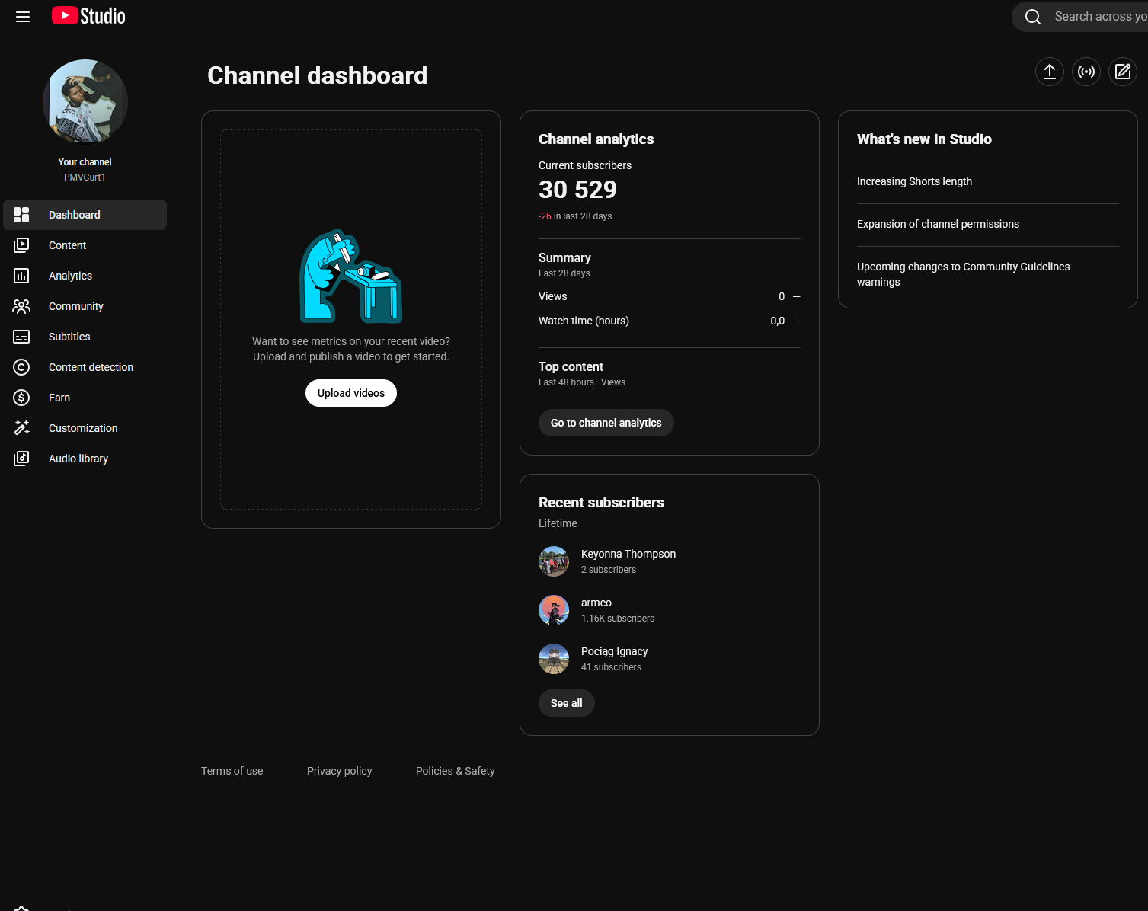1148x911 pixels.
Task: Focus the Search across your channel field
Action: [x=1100, y=17]
